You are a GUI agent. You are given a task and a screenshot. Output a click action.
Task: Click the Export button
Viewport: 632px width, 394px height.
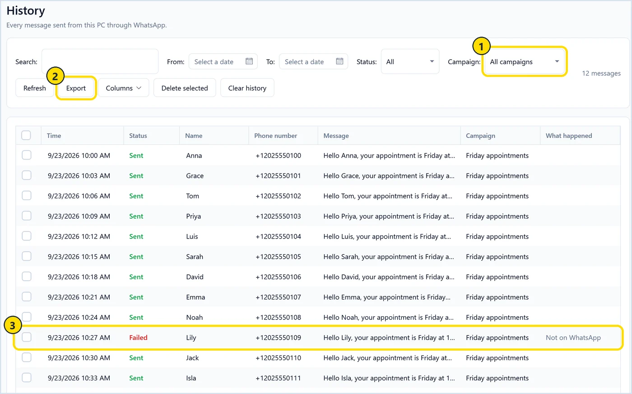76,88
